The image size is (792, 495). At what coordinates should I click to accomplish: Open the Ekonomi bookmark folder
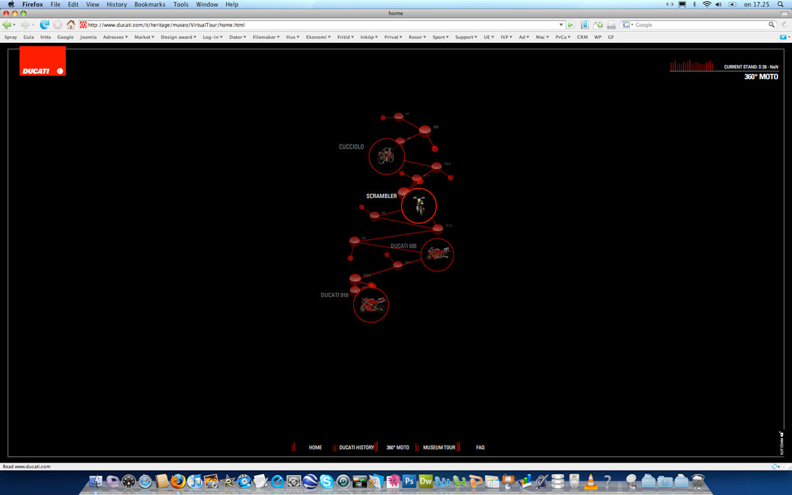[319, 37]
